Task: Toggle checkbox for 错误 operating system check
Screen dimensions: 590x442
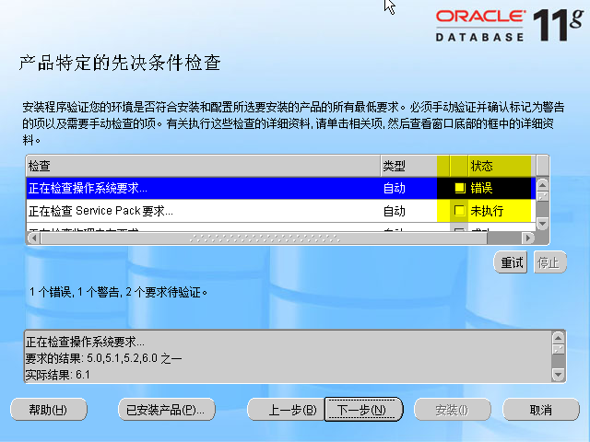Action: click(x=459, y=188)
